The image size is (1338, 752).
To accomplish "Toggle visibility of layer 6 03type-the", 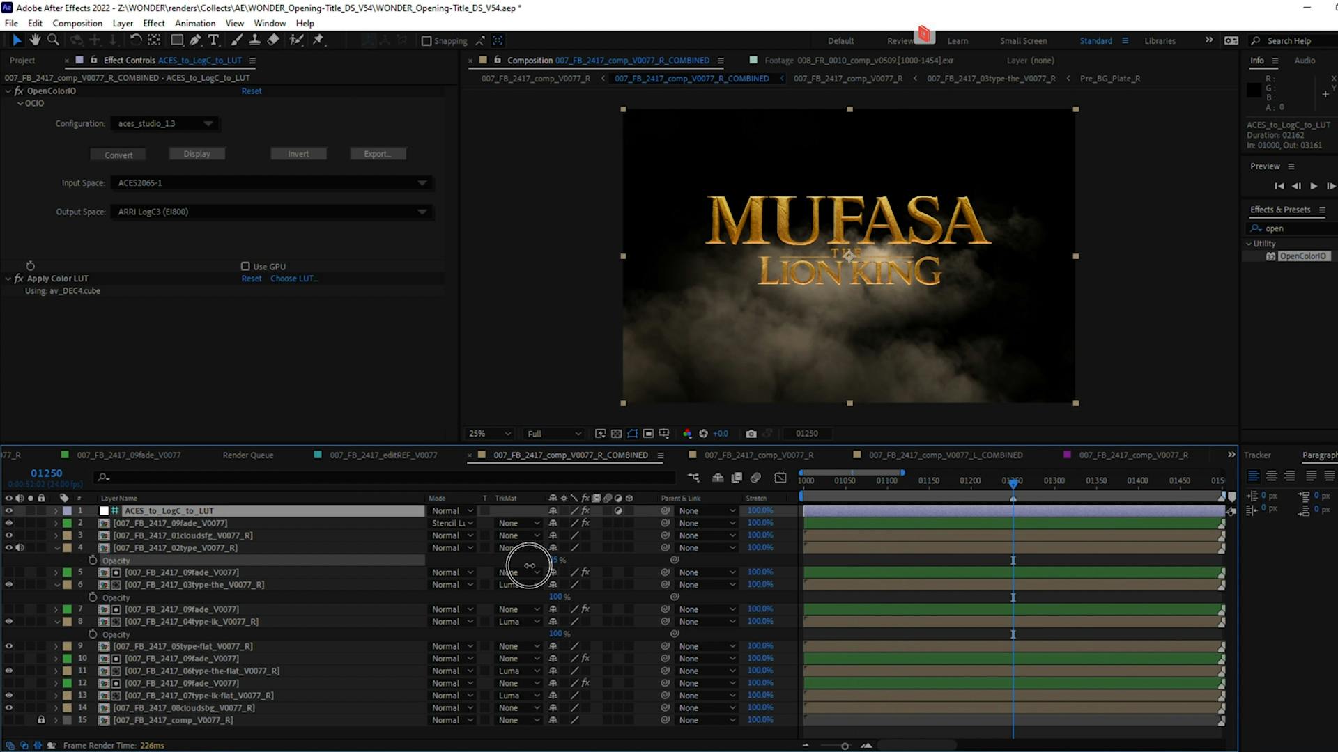I will [x=8, y=585].
